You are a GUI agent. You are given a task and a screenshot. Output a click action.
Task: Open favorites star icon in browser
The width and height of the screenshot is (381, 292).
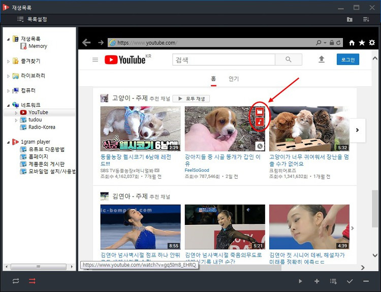[362, 43]
